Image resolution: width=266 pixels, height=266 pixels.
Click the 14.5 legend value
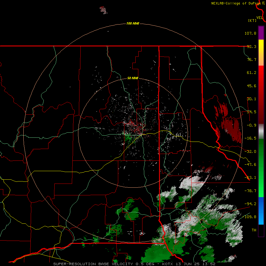pos(252,112)
